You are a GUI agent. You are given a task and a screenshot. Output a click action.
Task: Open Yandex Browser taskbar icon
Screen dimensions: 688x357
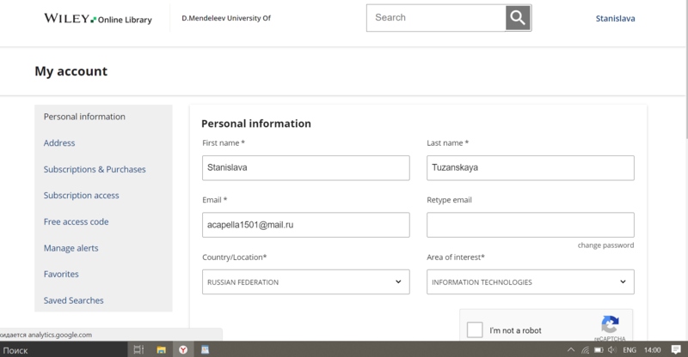click(x=183, y=349)
